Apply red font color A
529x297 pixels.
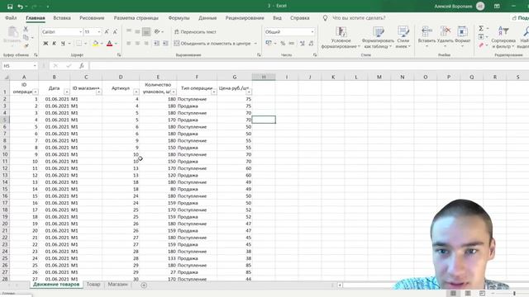(x=109, y=44)
